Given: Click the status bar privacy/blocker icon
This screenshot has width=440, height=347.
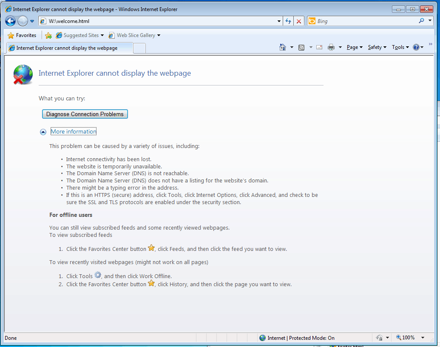Looking at the screenshot, I should point(380,338).
